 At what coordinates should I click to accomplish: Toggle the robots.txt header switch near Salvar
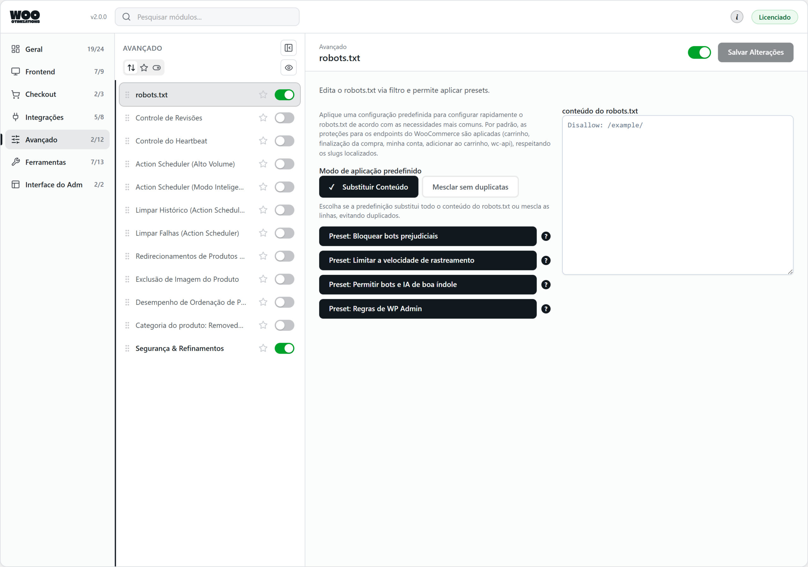point(699,52)
